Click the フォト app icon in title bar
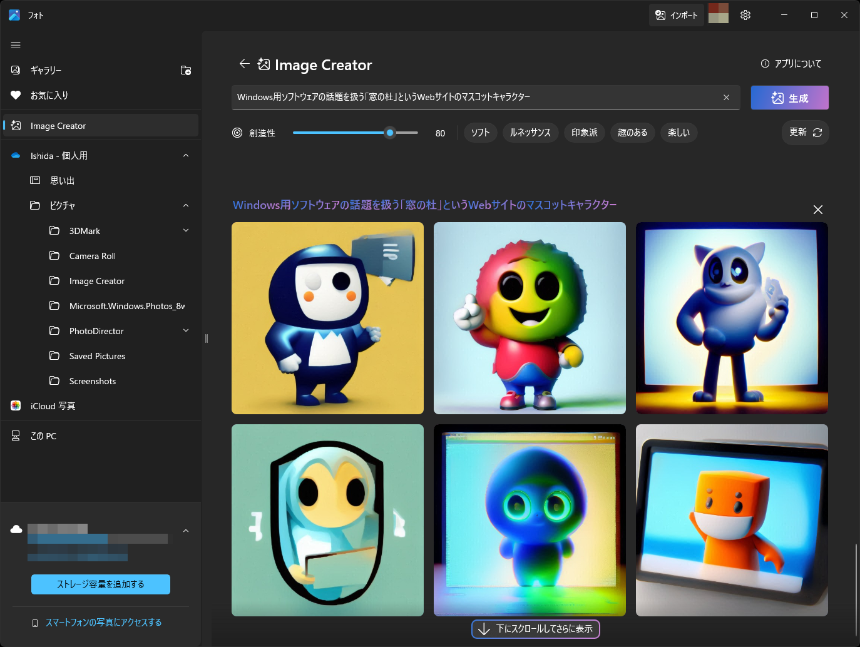The width and height of the screenshot is (860, 647). (x=14, y=15)
